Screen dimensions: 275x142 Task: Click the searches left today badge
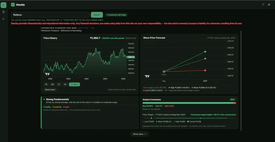coord(116,15)
